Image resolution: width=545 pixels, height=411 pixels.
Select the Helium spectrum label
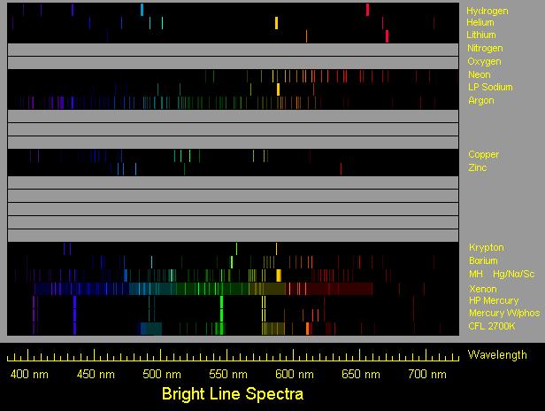pyautogui.click(x=480, y=23)
